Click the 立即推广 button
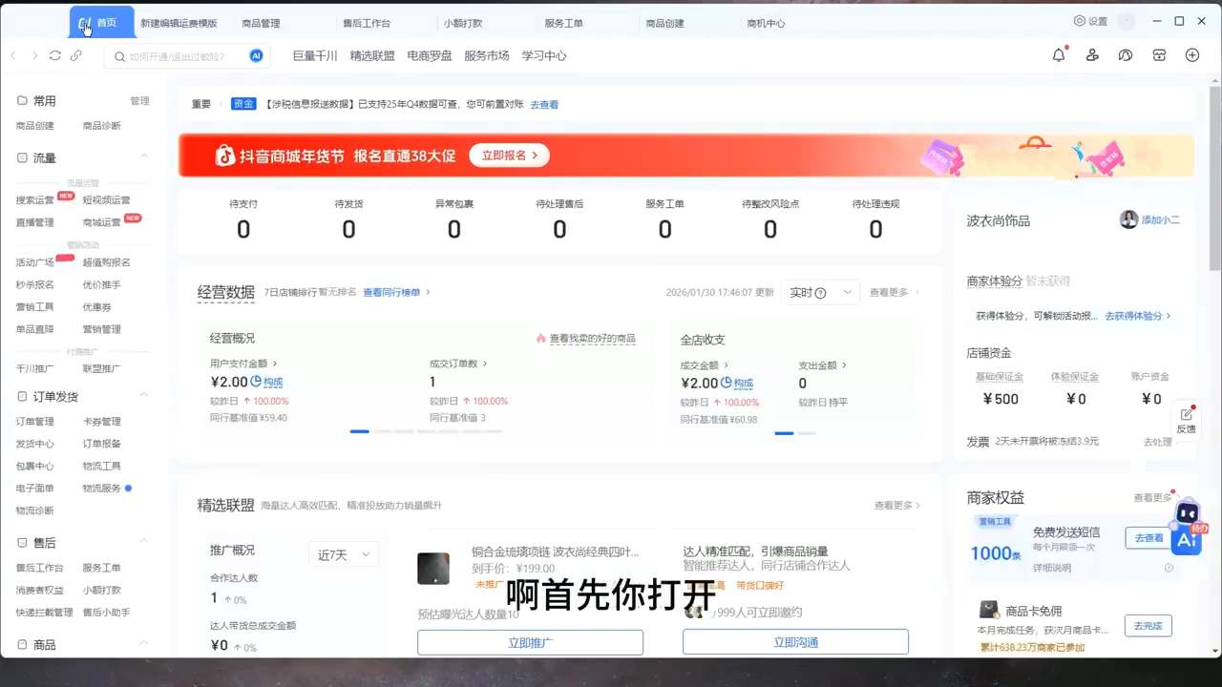 530,642
